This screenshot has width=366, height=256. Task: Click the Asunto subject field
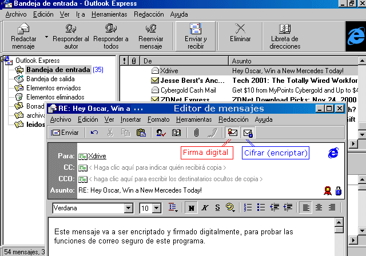(x=140, y=190)
